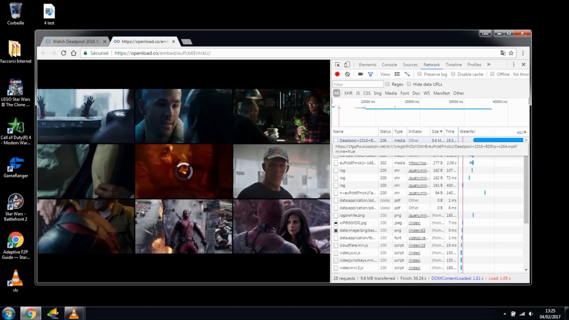Expand more DevTools tabs with the » chevron
Image resolution: width=569 pixels, height=320 pixels.
(x=489, y=64)
